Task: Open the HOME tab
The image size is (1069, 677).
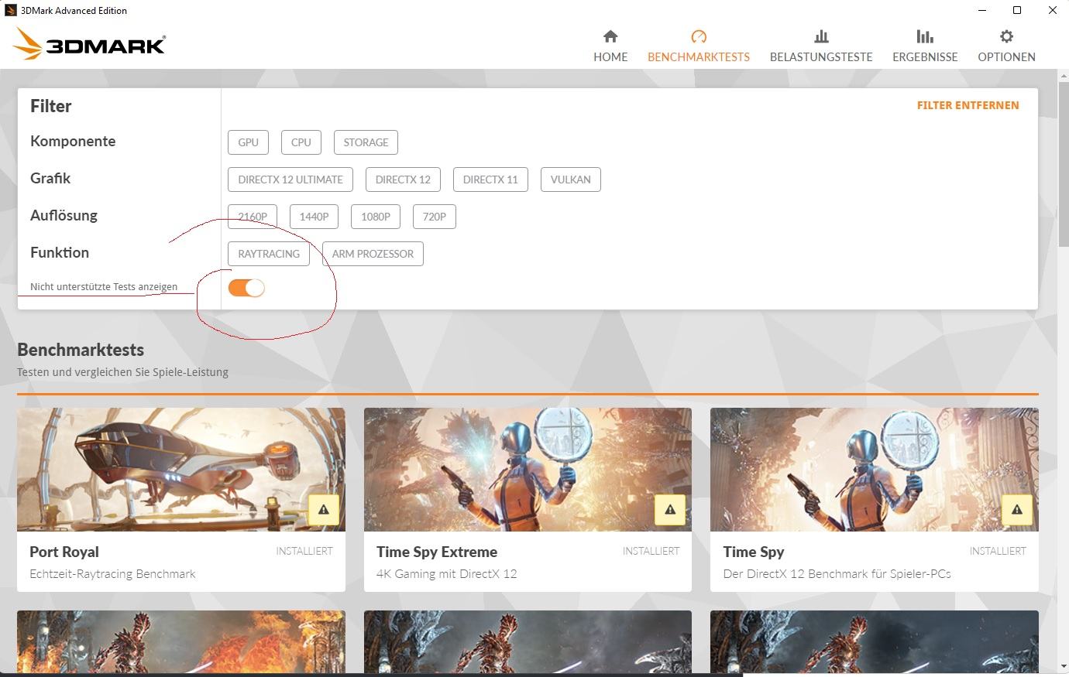Action: (x=610, y=46)
